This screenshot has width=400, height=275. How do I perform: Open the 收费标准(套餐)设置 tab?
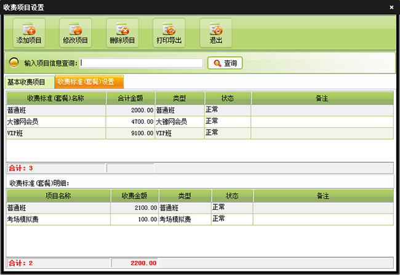89,81
